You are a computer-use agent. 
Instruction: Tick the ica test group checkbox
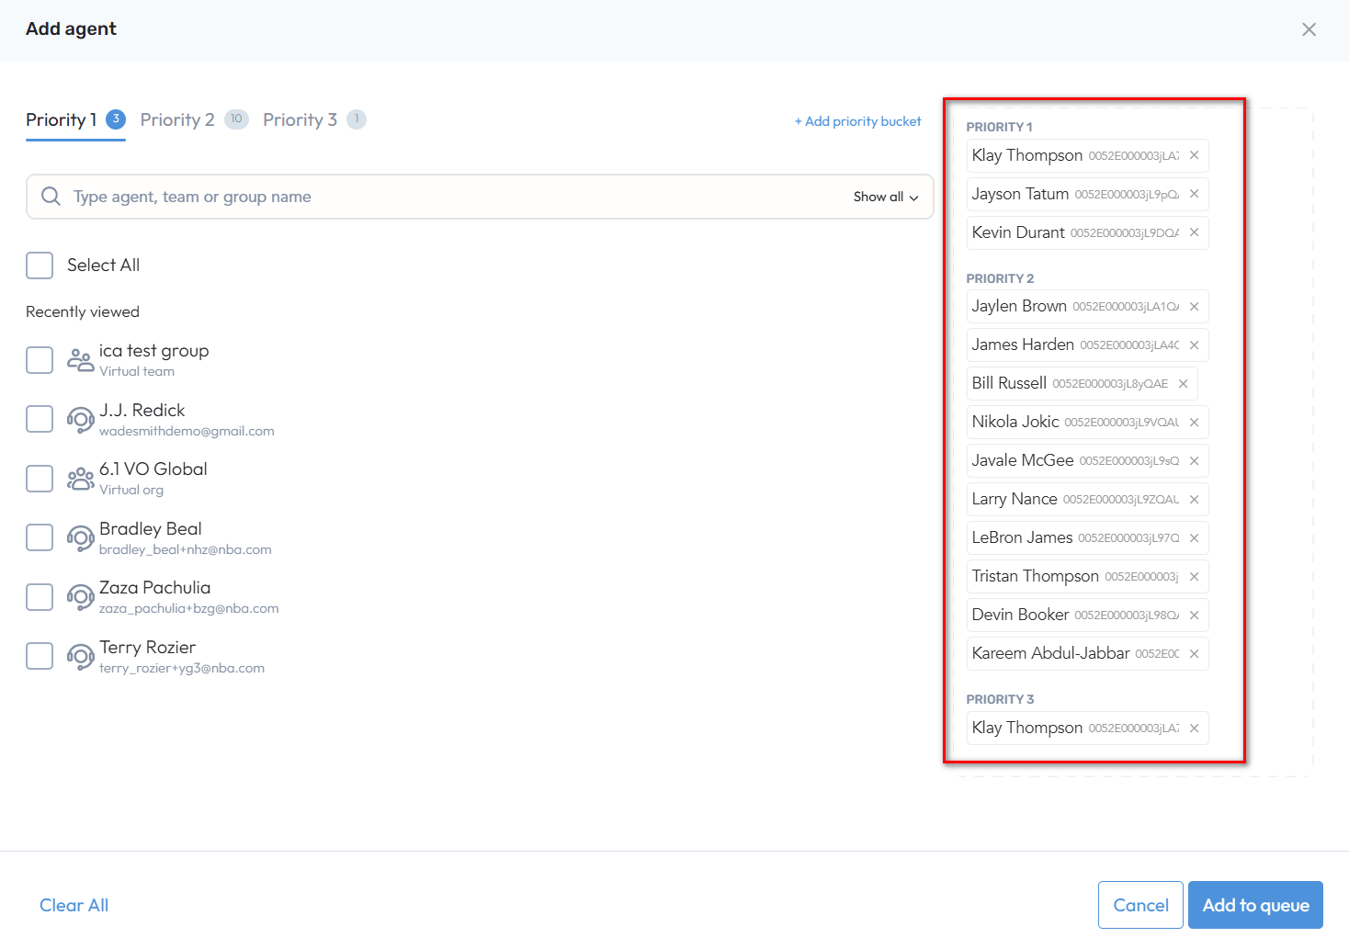(40, 360)
